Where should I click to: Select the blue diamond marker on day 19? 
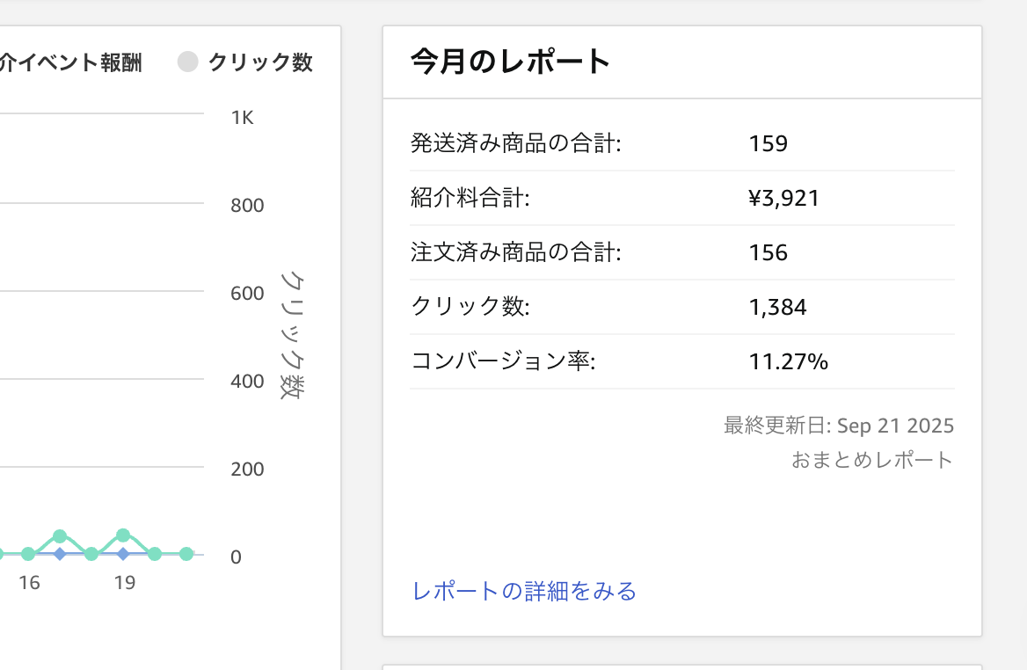[x=123, y=554]
